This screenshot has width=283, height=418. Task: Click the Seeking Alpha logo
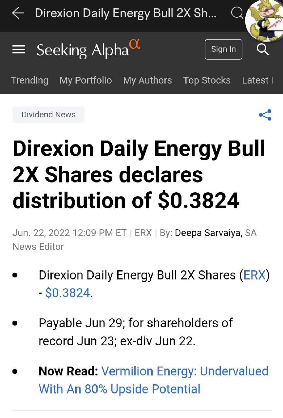(88, 49)
